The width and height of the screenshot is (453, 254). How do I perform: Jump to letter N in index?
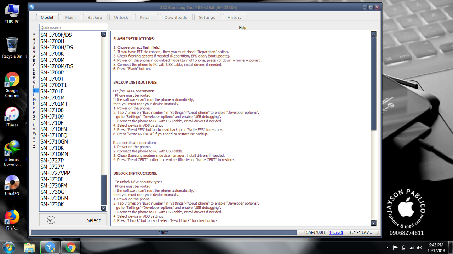(x=34, y=103)
